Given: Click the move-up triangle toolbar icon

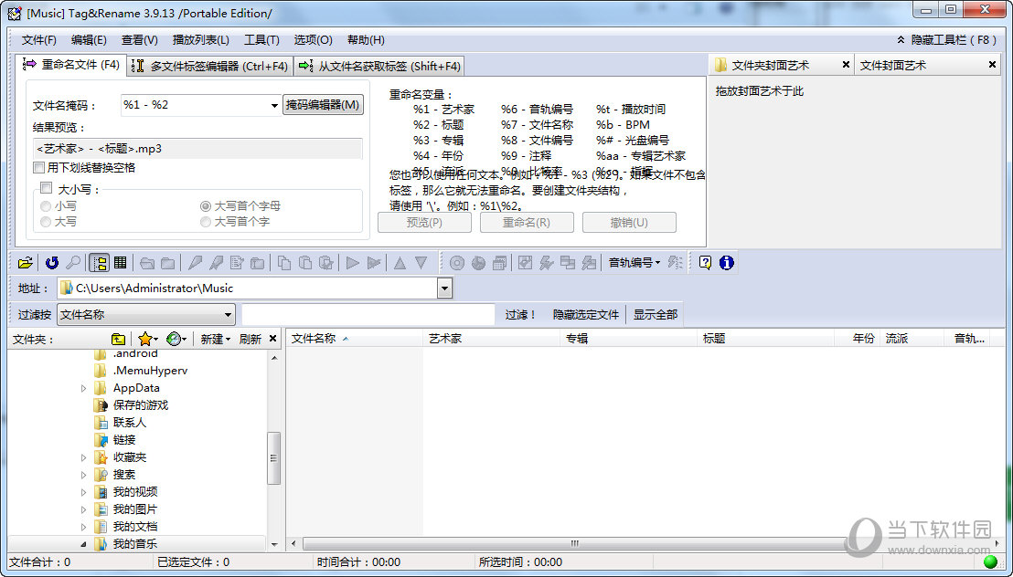Looking at the screenshot, I should [400, 263].
